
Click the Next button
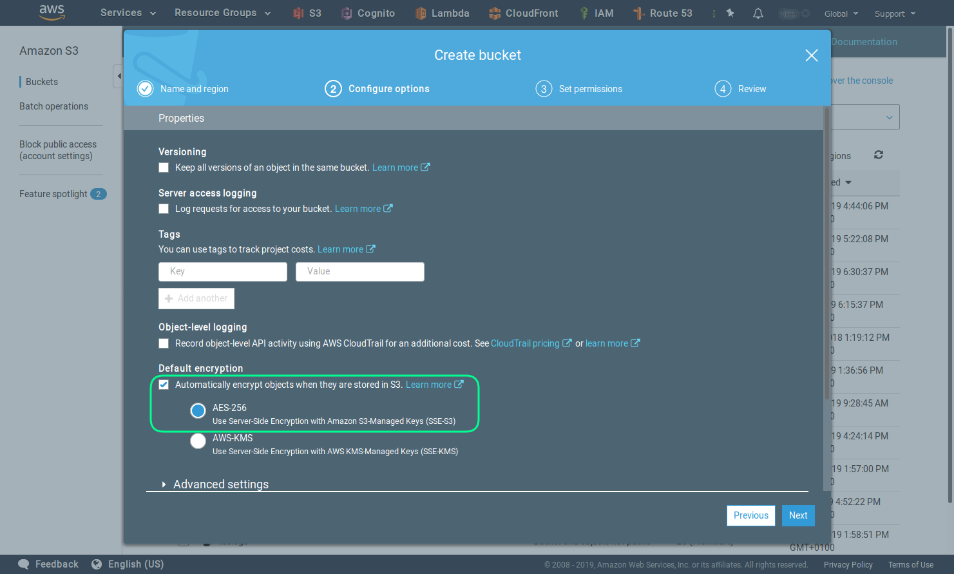click(798, 515)
